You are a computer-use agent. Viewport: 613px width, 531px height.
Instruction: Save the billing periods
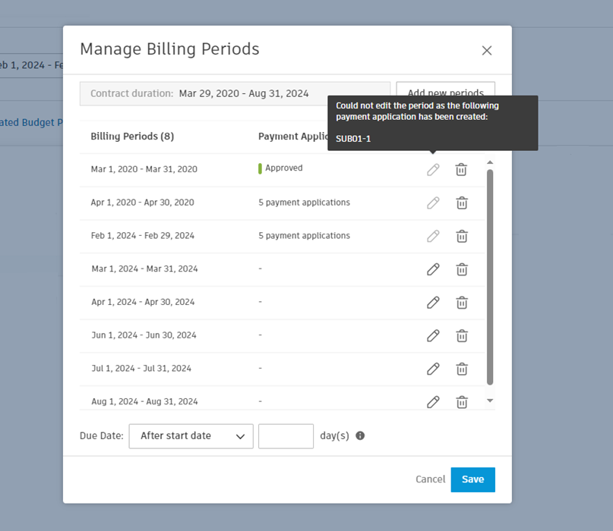472,479
